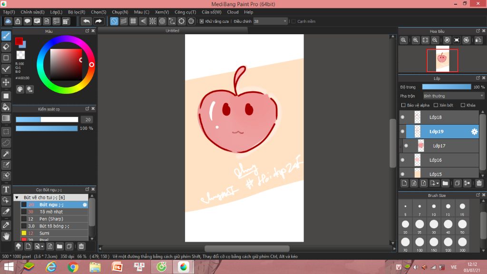Open add-layer dropdown arrow in Layer panel

click(438, 184)
